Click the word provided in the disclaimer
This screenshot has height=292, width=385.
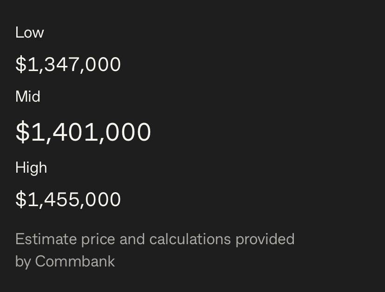(265, 239)
